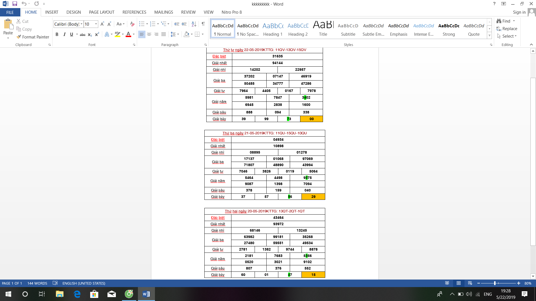536x301 pixels.
Task: Open the font name dropdown
Action: coord(82,24)
